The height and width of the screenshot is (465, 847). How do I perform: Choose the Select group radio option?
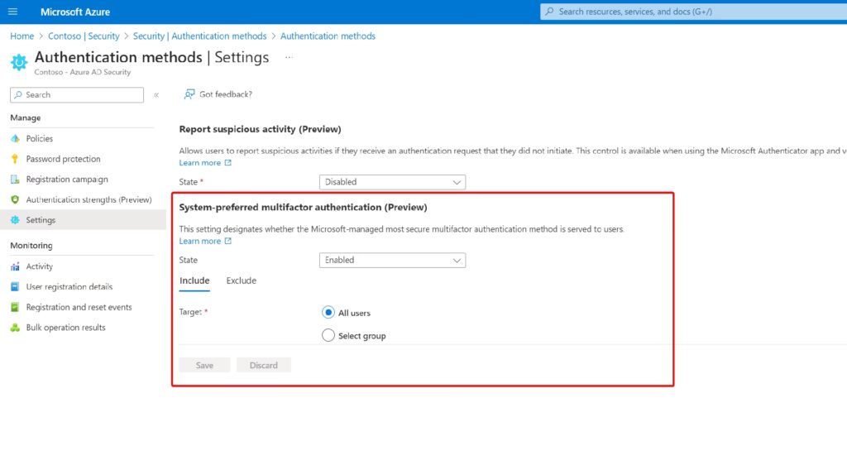[328, 336]
